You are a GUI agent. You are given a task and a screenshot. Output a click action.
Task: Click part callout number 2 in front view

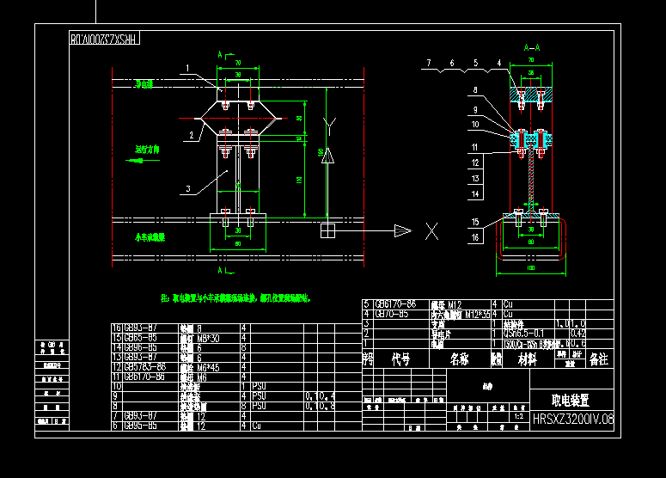tap(191, 135)
